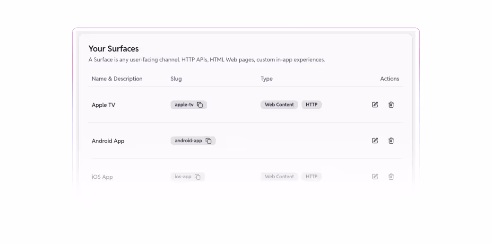Image resolution: width=492 pixels, height=244 pixels.
Task: Copy the ios-app slug
Action: (x=198, y=177)
